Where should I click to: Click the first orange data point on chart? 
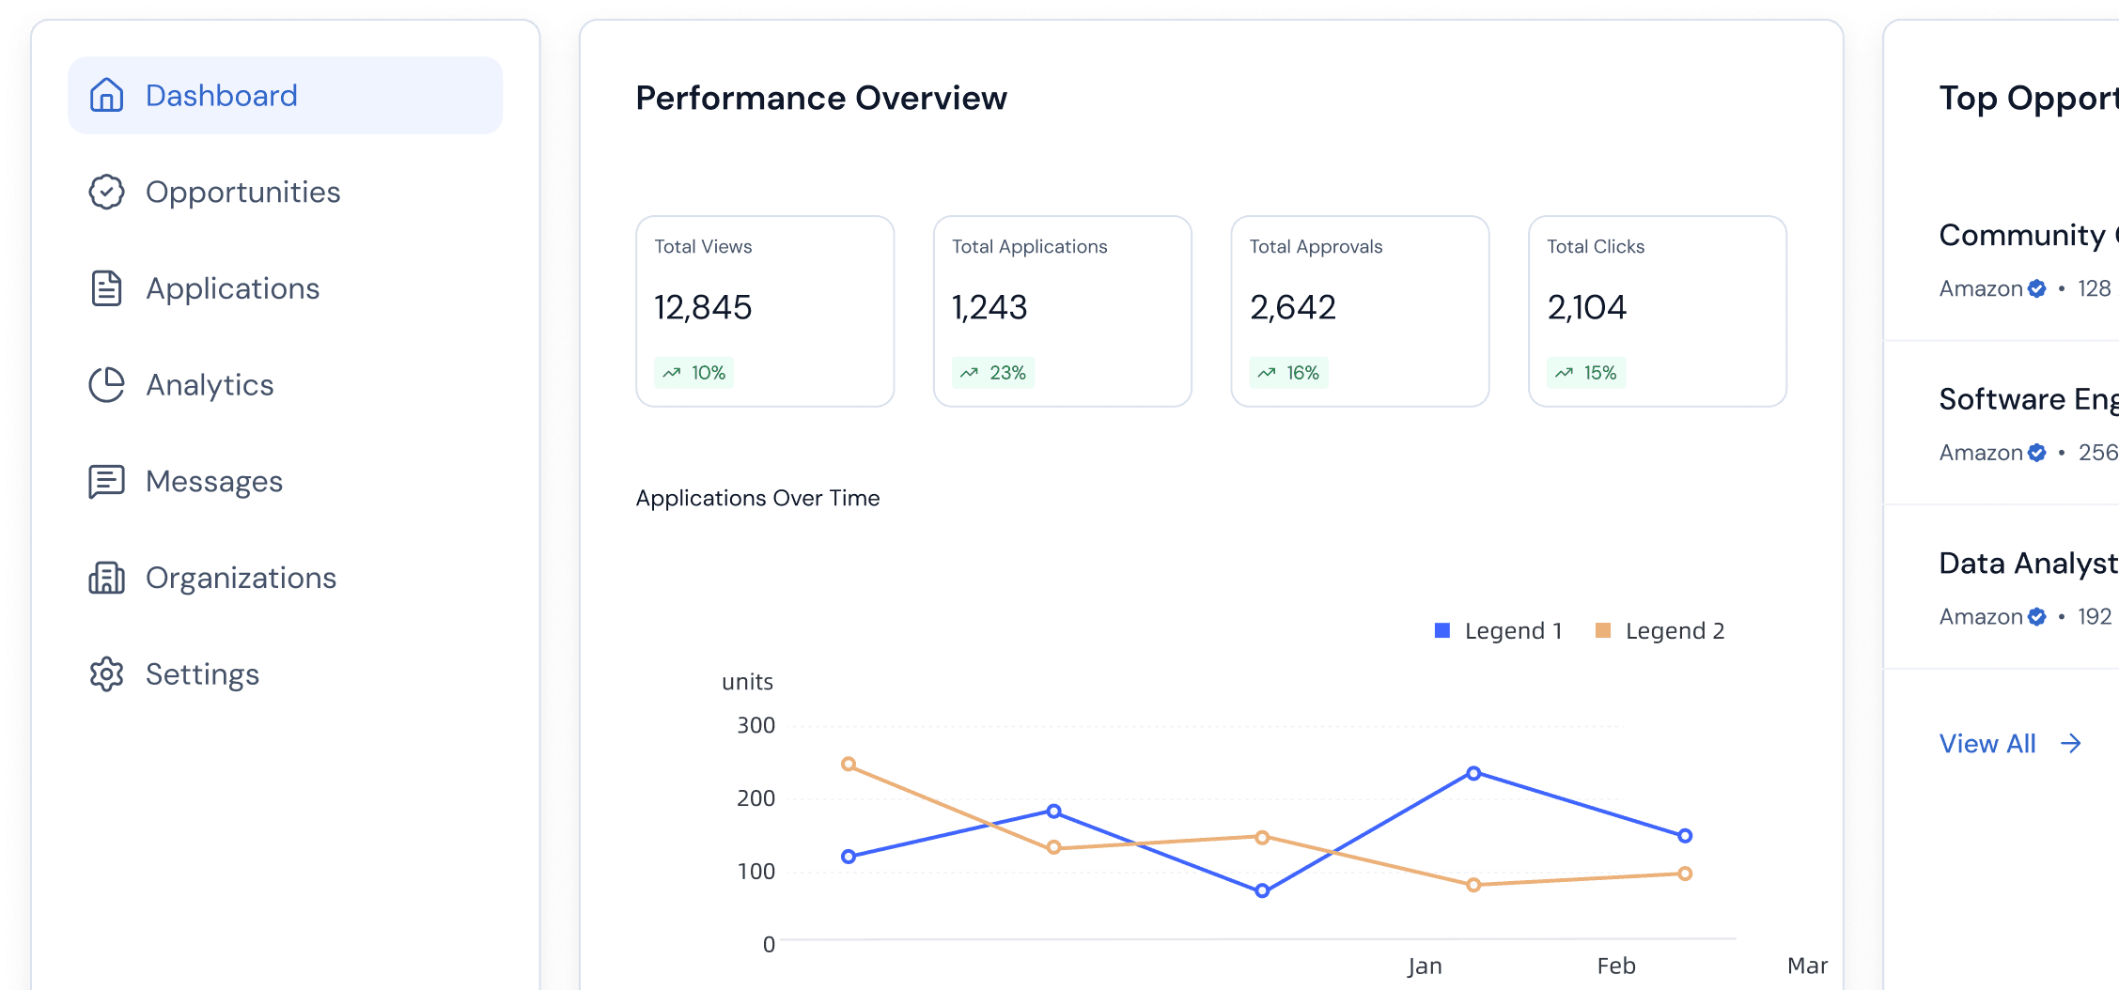tap(849, 764)
